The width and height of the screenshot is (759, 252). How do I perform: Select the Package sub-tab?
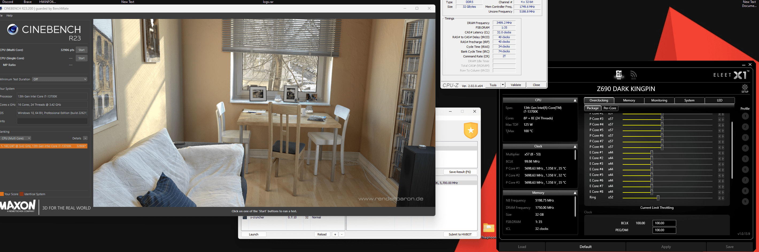click(x=593, y=108)
